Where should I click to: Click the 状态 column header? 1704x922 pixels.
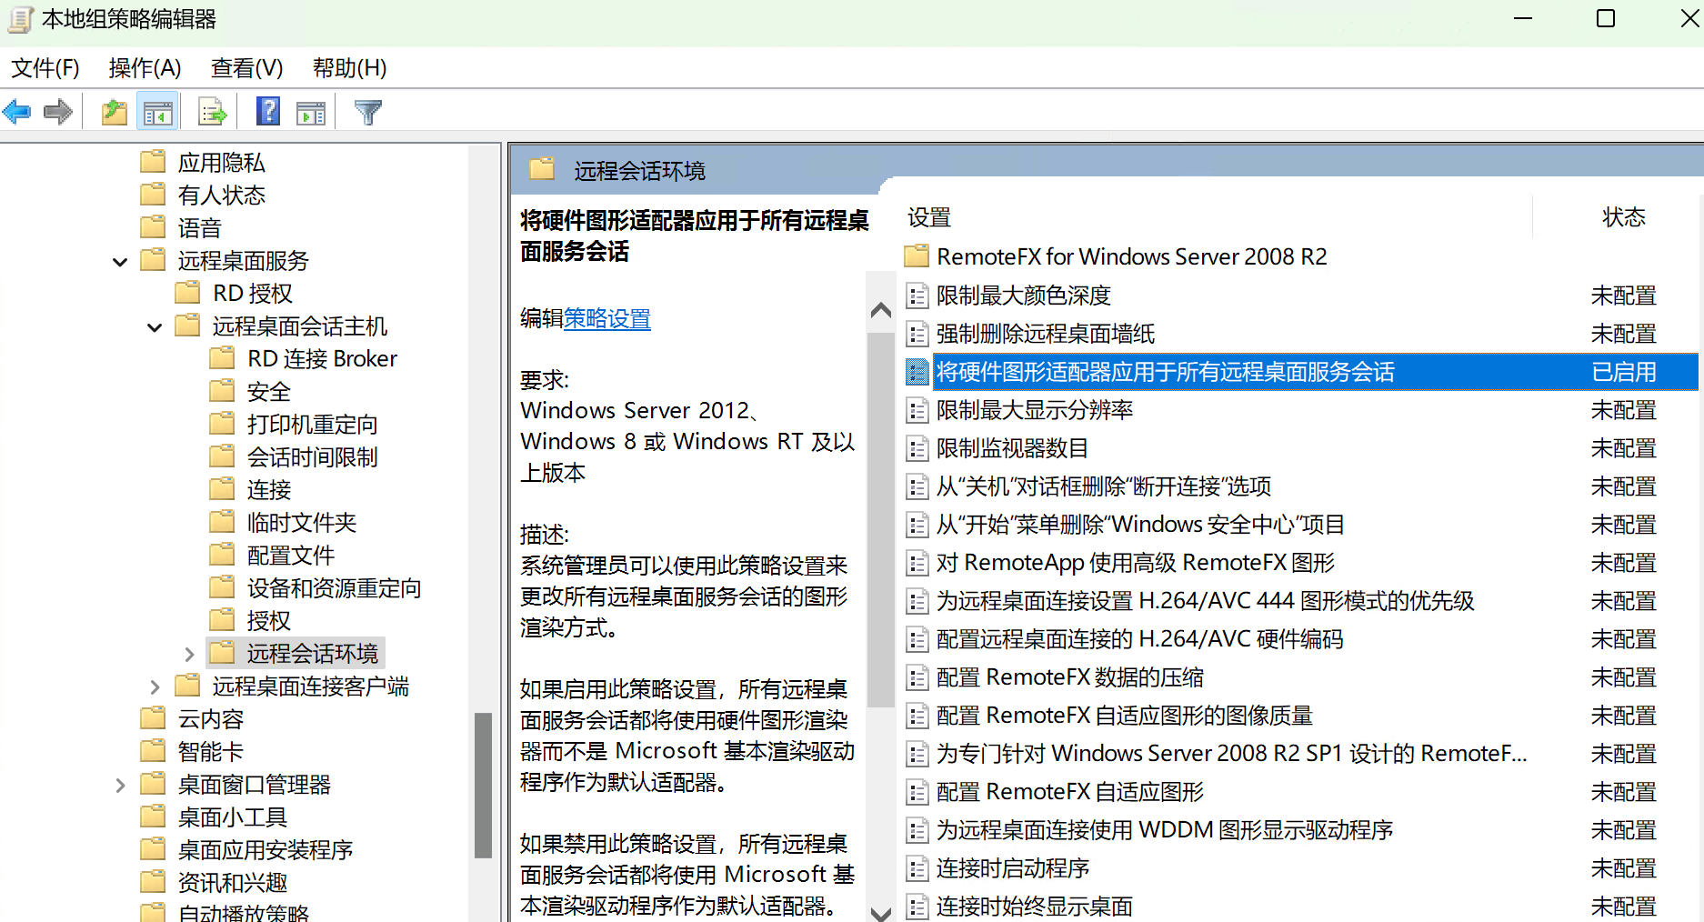1623,217
